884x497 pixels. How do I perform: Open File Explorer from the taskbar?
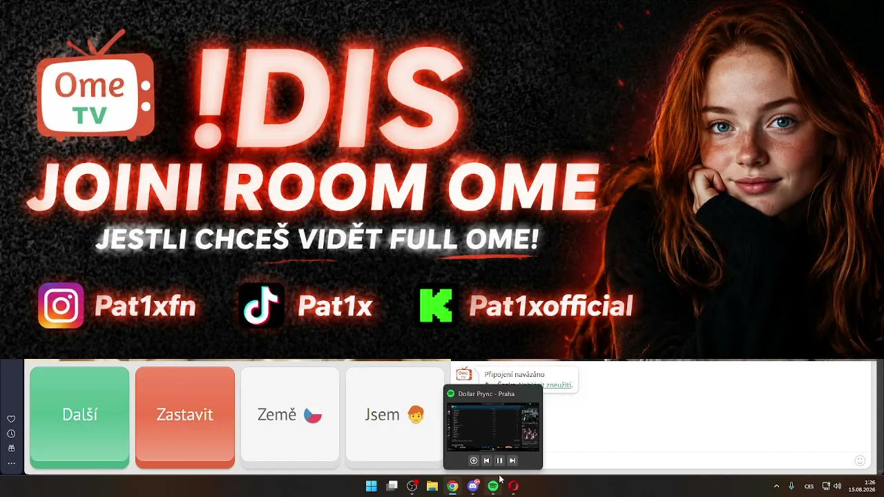tap(432, 486)
